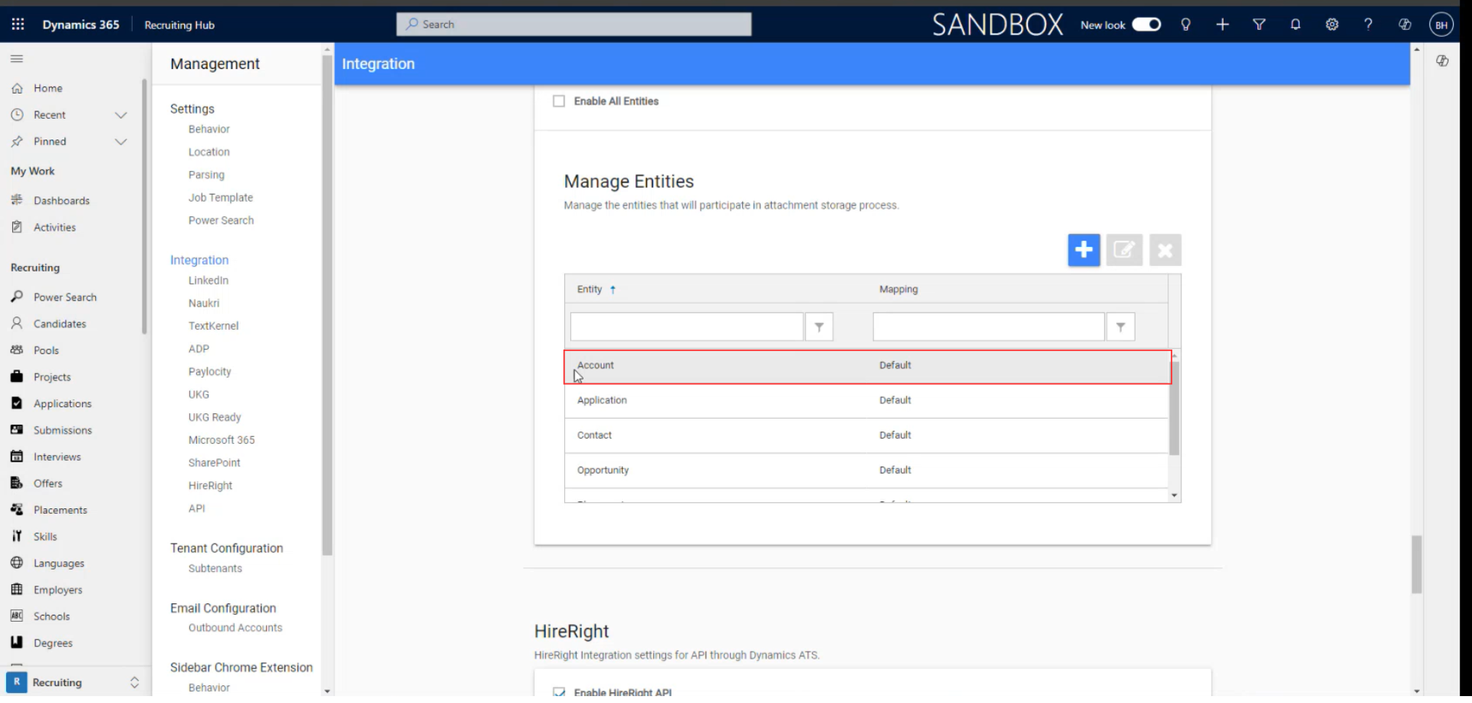Click the Offers icon in sidebar

click(x=17, y=483)
